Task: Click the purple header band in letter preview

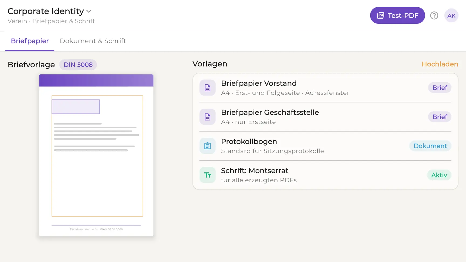Action: click(x=96, y=80)
